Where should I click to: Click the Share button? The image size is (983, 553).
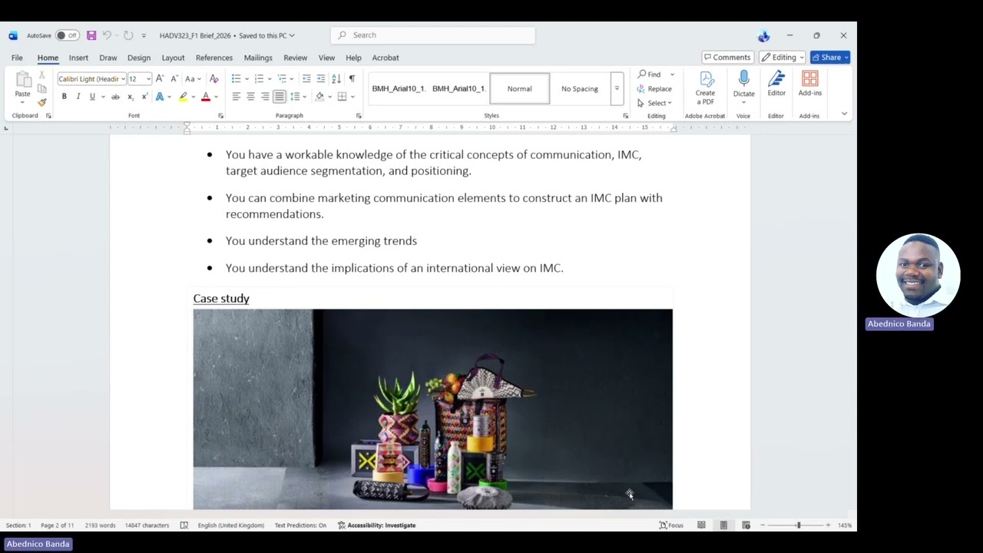830,58
